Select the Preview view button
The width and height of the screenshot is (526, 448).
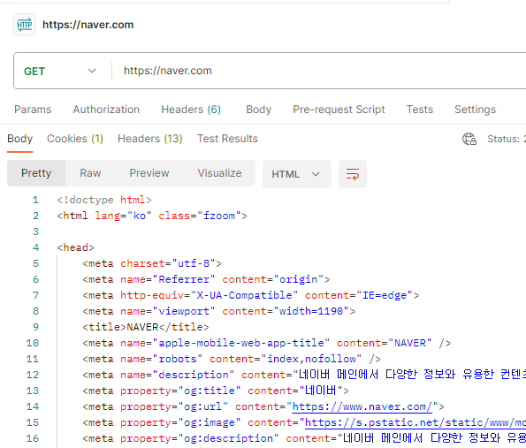click(x=149, y=173)
